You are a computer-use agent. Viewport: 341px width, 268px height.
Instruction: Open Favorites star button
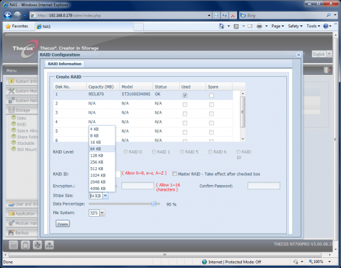click(17, 26)
